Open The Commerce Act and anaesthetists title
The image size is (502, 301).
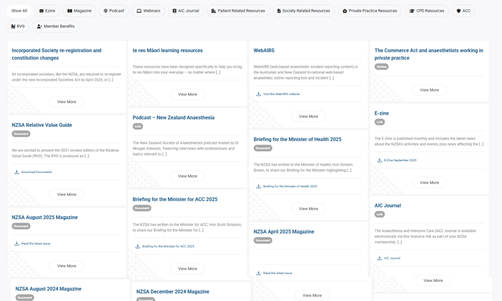(428, 54)
